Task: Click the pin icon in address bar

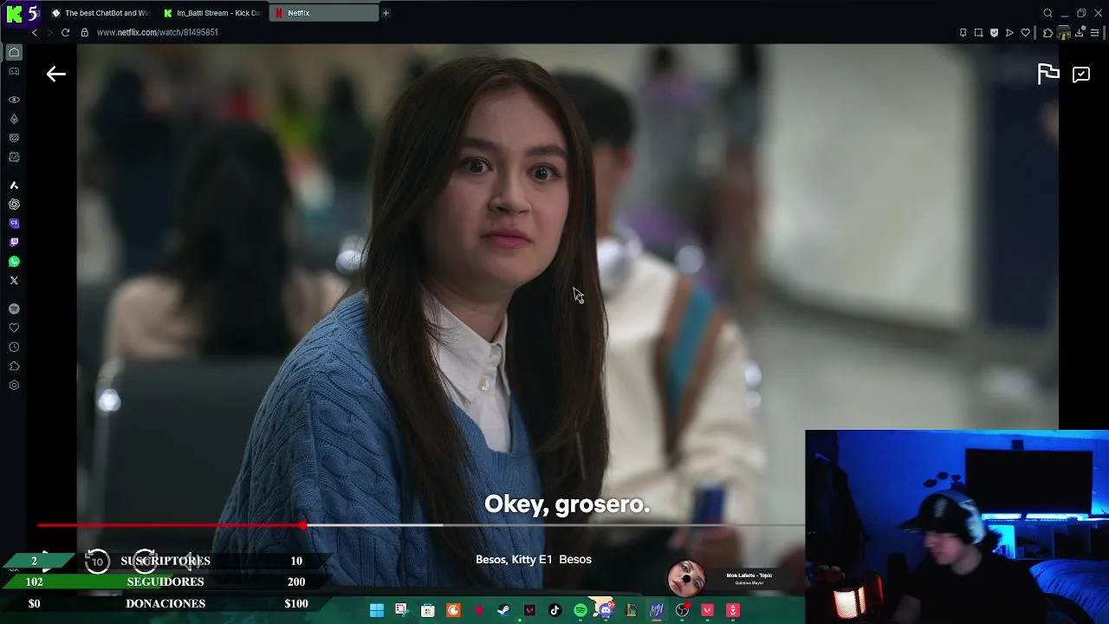Action: (963, 33)
